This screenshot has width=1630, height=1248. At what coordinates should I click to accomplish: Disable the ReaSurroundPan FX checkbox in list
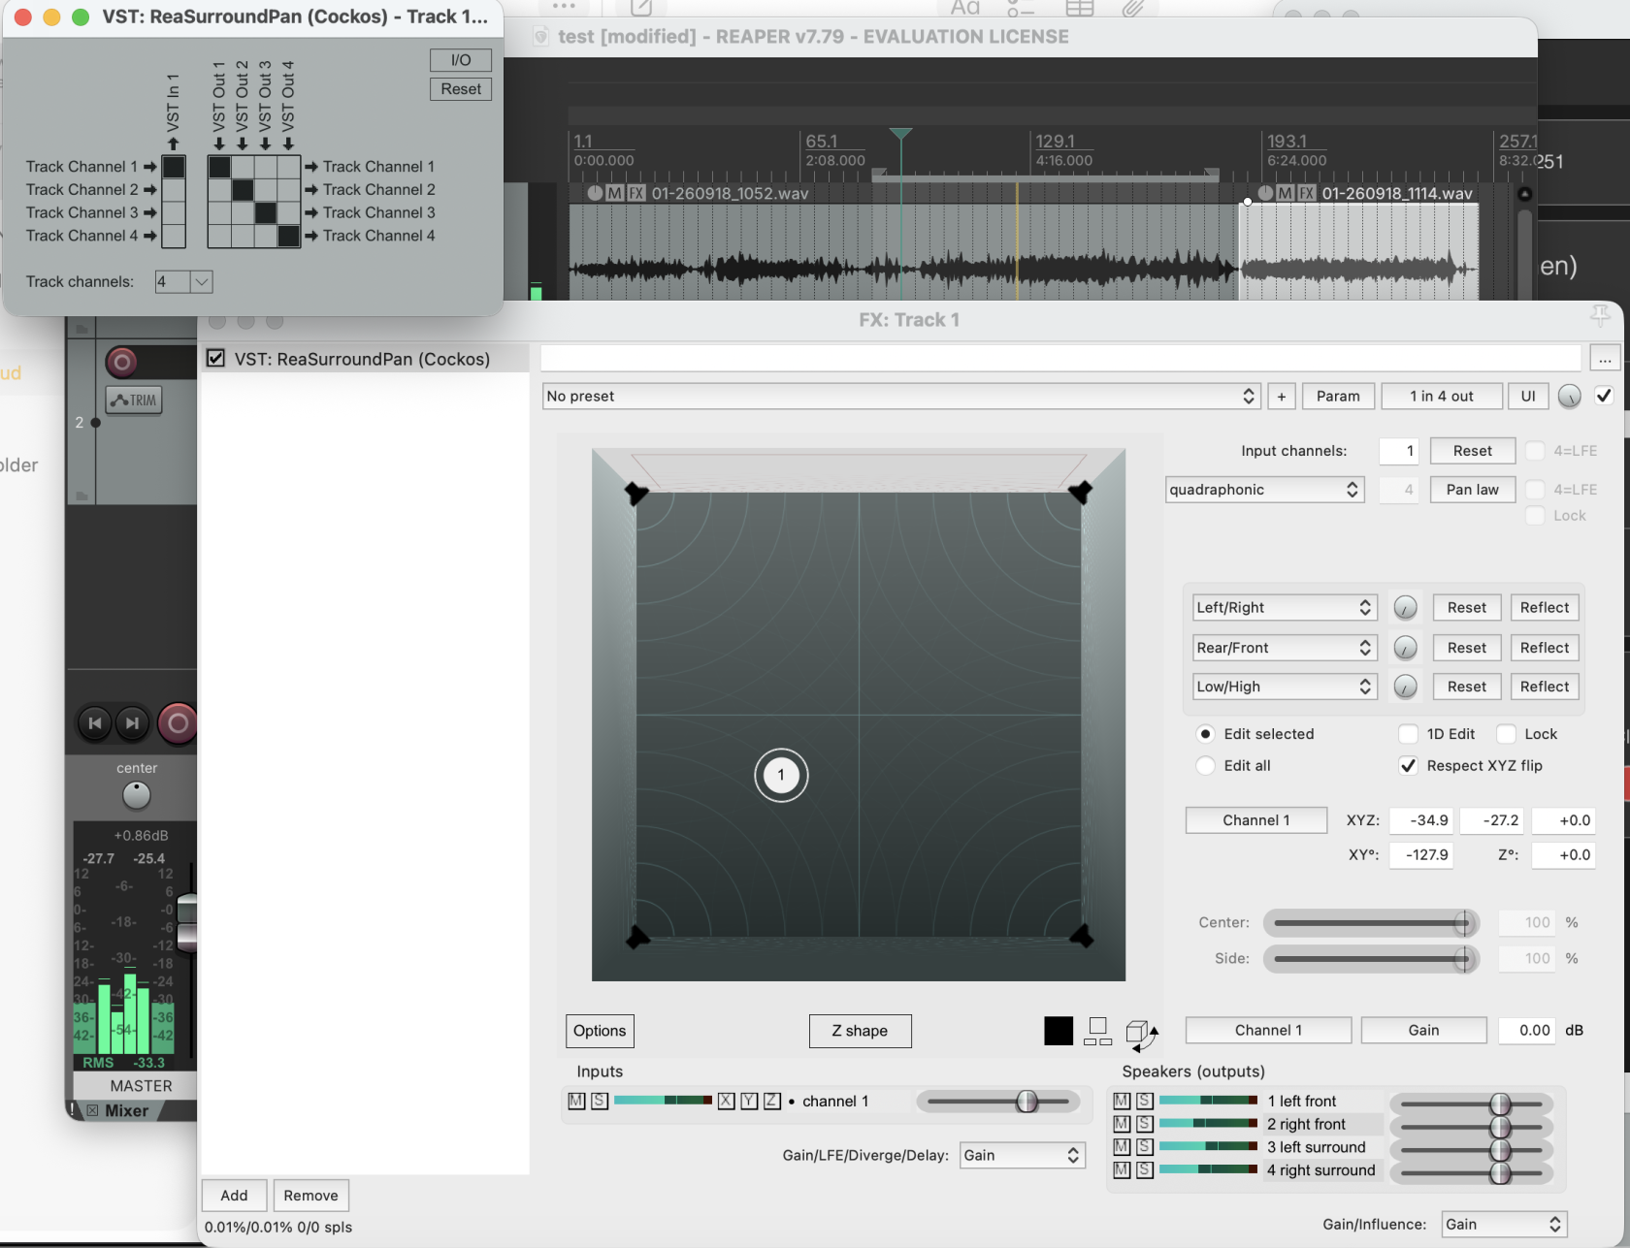216,359
